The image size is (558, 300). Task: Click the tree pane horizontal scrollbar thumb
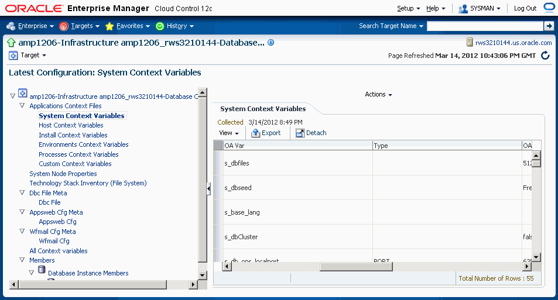click(93, 285)
